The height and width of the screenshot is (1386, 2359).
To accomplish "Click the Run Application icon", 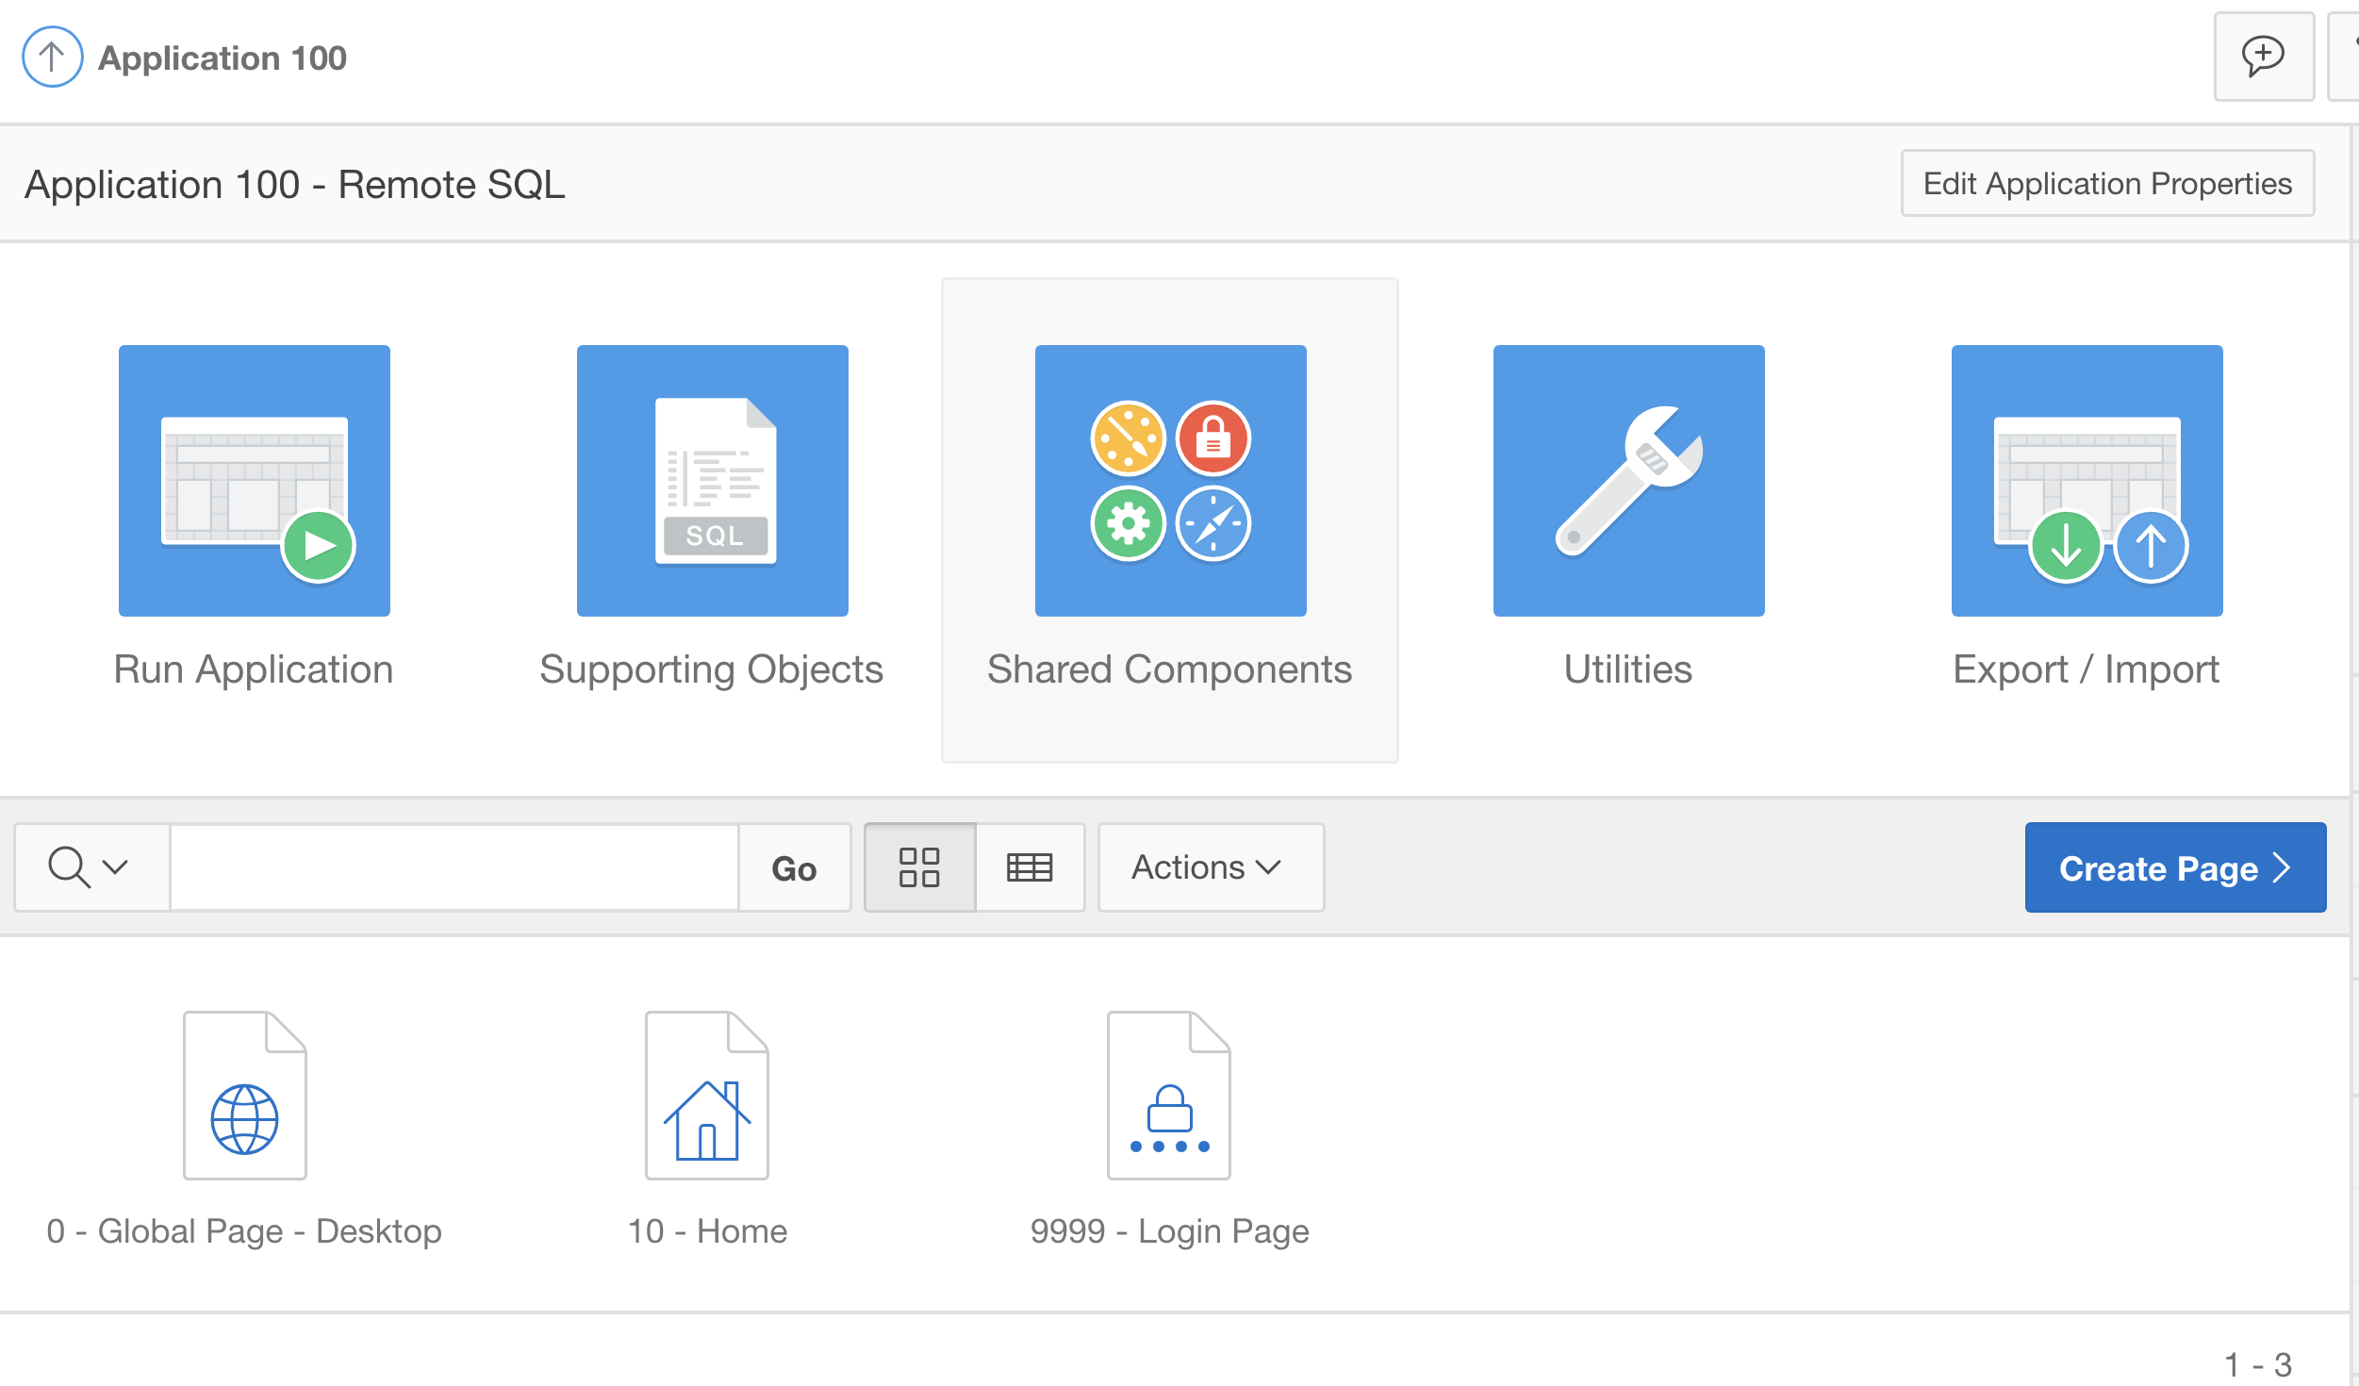I will click(x=254, y=480).
